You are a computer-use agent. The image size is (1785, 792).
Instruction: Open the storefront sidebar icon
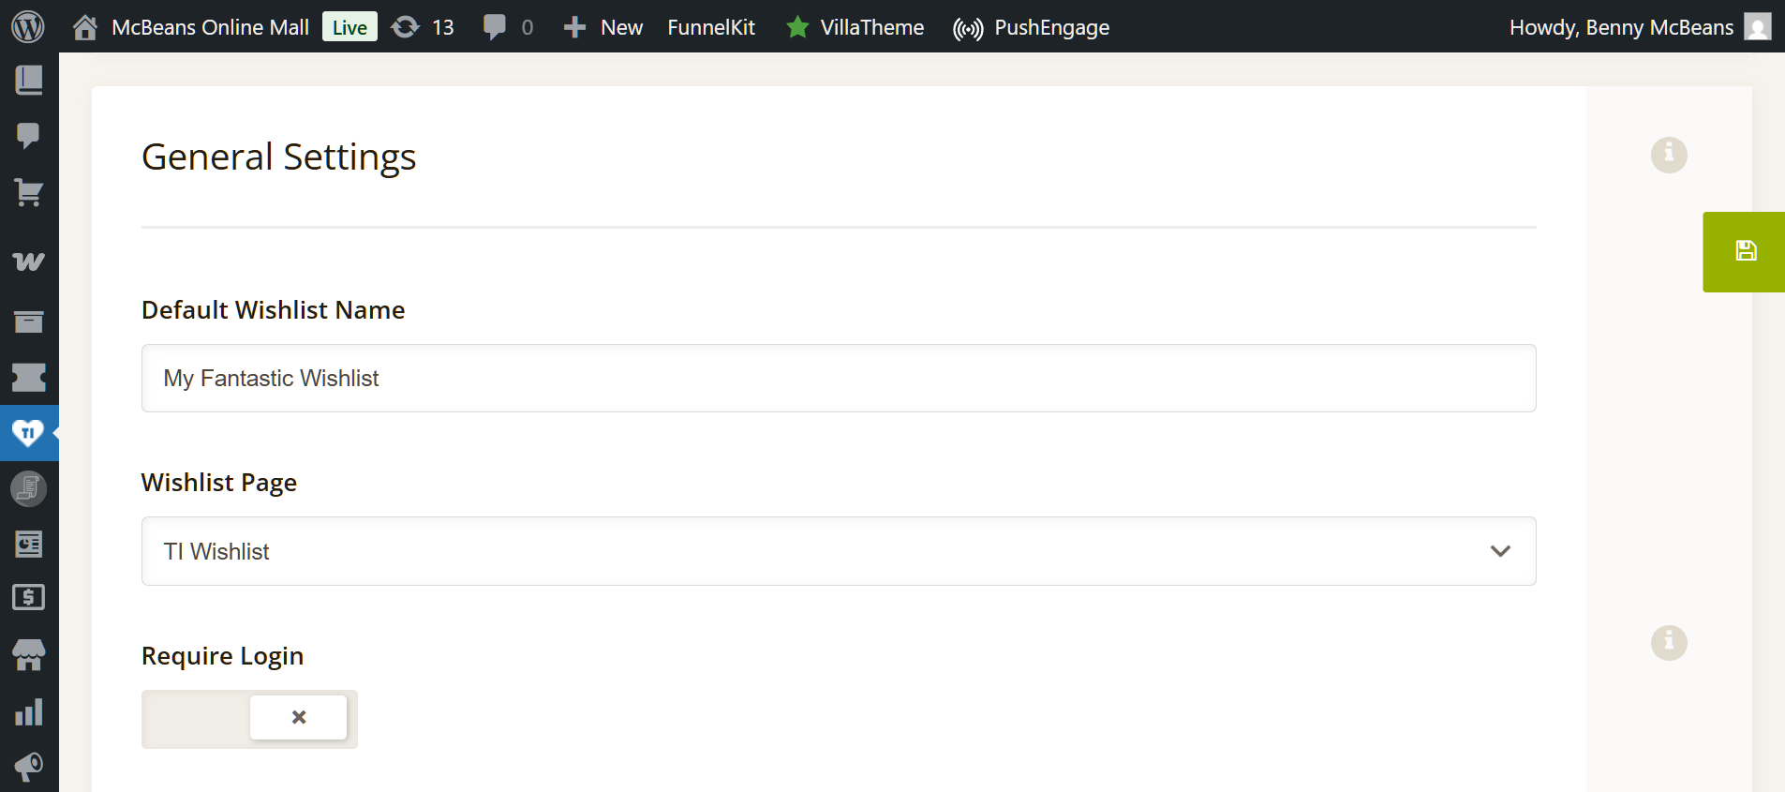tap(29, 655)
